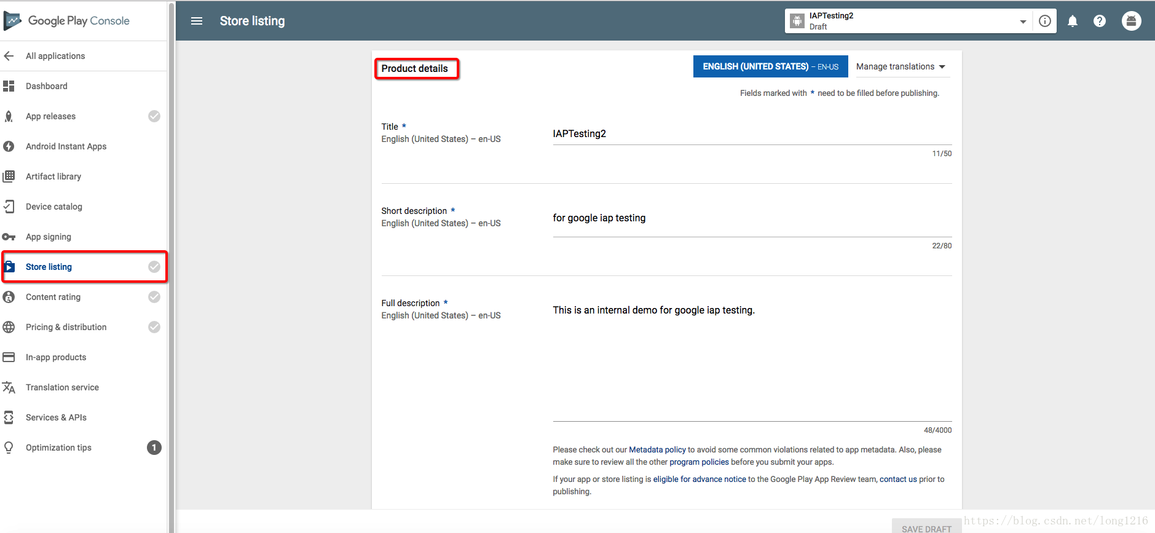Select the English (United States) language tab
Viewport: 1155px width, 533px height.
(x=771, y=66)
